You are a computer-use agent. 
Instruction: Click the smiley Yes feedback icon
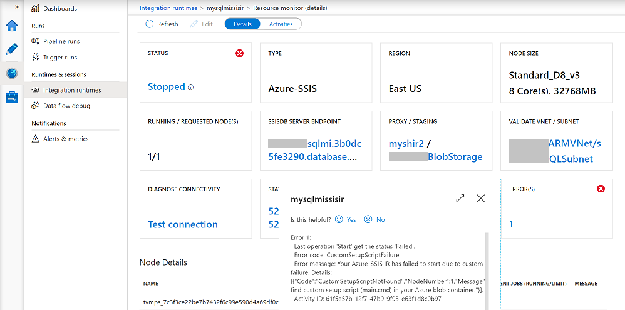pos(339,219)
